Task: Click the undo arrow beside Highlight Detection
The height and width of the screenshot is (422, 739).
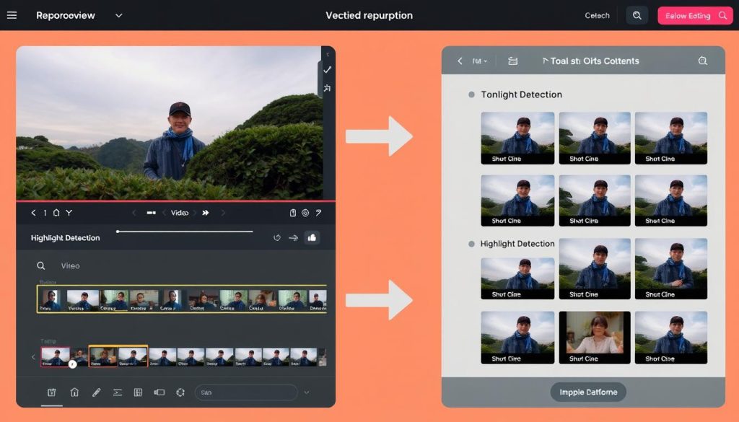Action: (x=277, y=237)
